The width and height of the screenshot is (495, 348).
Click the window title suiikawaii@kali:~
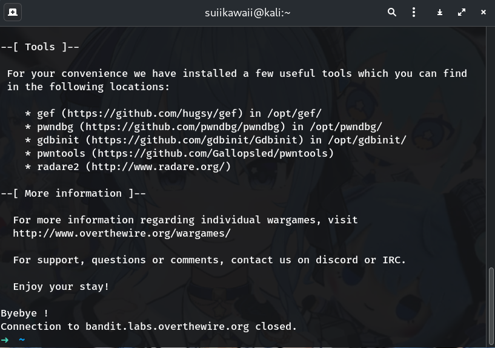click(247, 12)
